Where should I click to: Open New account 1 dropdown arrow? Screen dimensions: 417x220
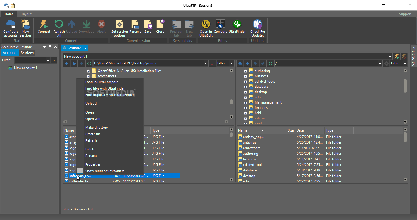[x=390, y=56]
